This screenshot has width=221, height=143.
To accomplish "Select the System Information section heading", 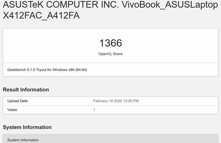I will pyautogui.click(x=27, y=127).
